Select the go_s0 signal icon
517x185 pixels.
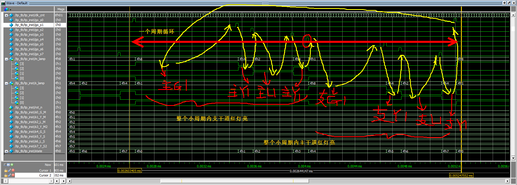pyautogui.click(x=11, y=20)
